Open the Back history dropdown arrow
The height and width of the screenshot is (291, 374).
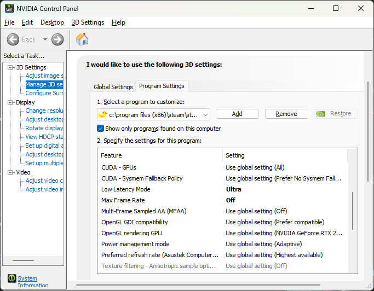coord(45,39)
